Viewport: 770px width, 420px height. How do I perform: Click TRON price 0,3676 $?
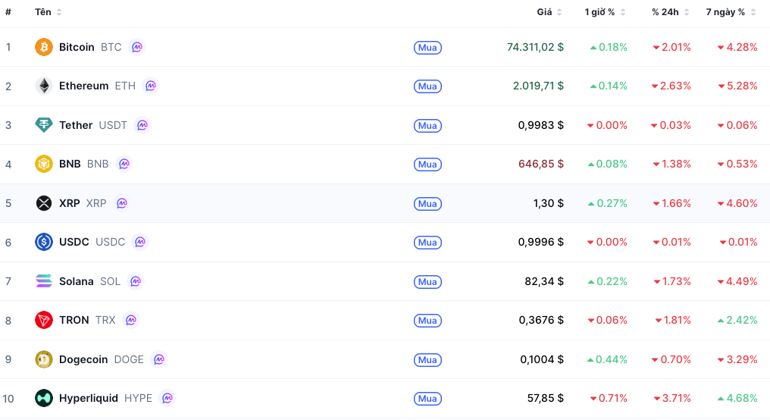coord(541,320)
